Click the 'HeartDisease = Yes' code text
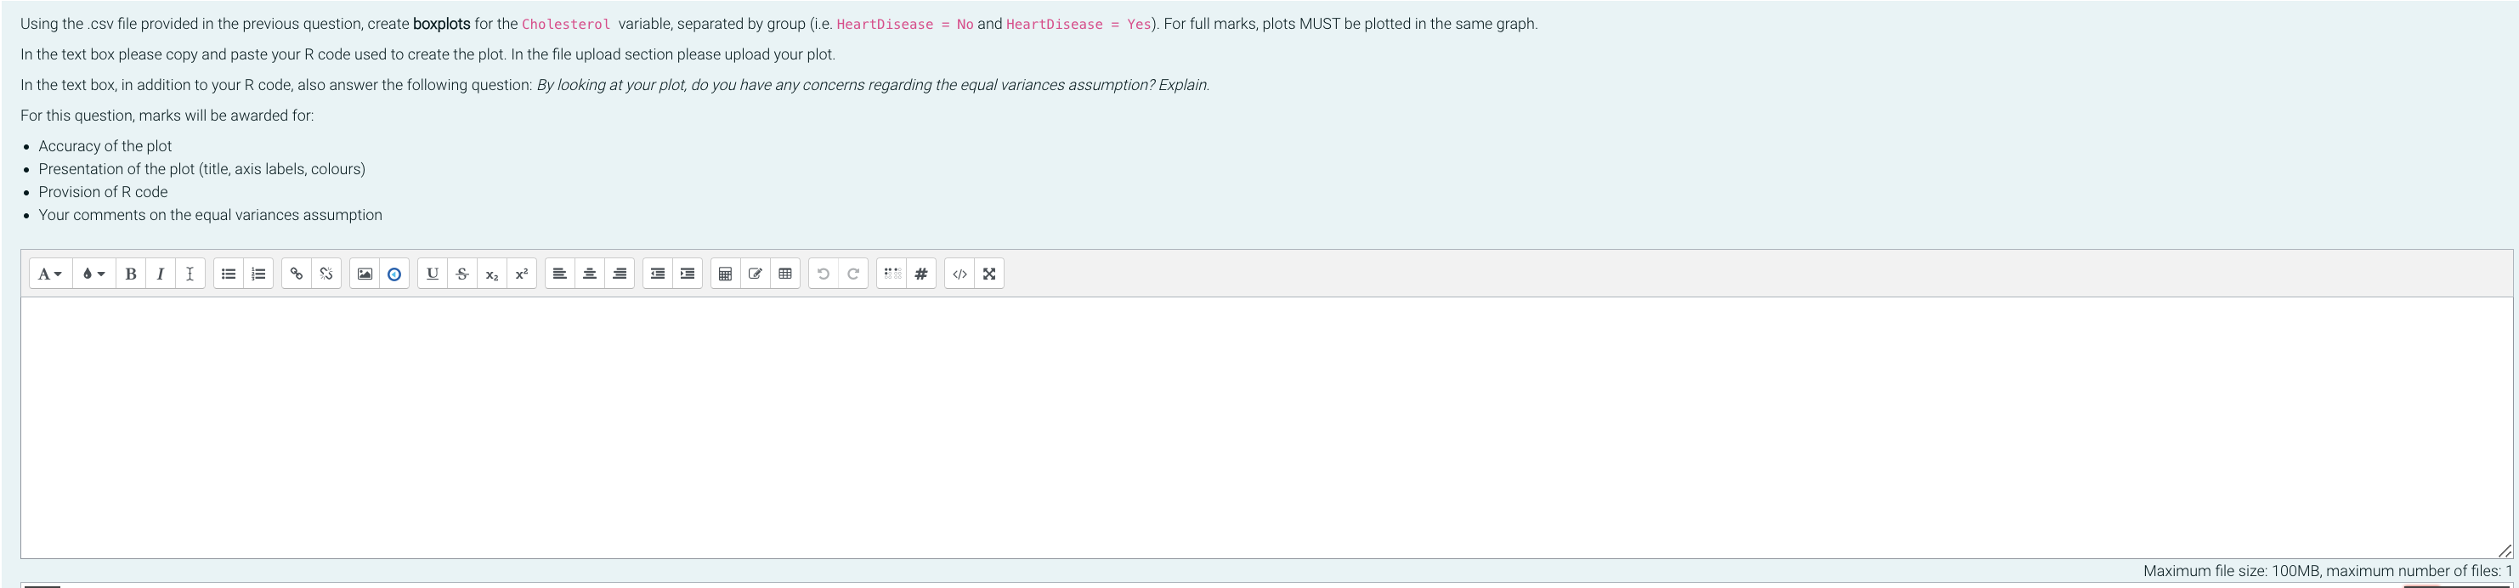Screen dimensions: 2519x588 [1078, 25]
